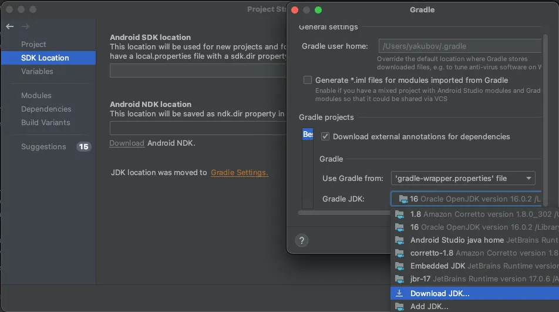Choose Add JDK... menu entry
The height and width of the screenshot is (312, 559).
(x=474, y=307)
